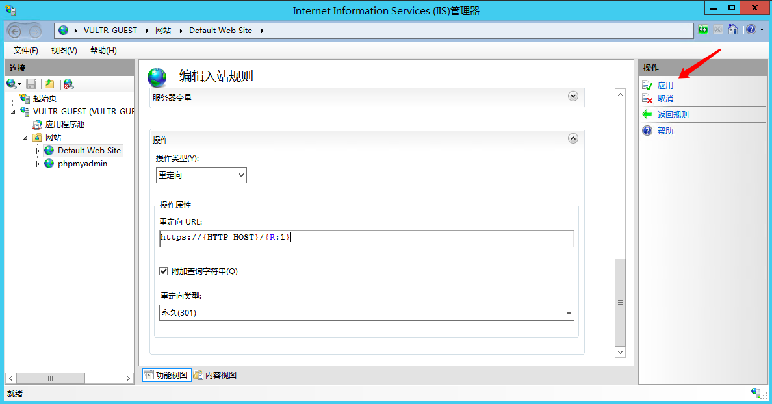Click the 内容视图 tab icon

(198, 375)
